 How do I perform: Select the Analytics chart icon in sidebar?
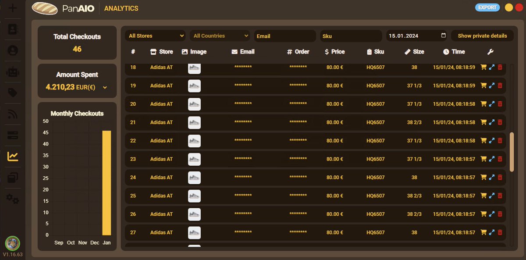pos(12,156)
